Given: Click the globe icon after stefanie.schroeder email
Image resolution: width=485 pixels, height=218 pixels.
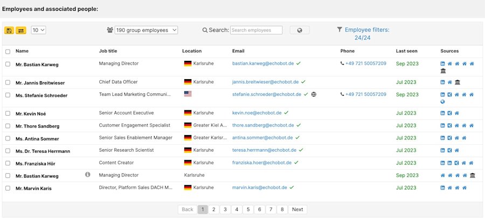Looking at the screenshot, I should pos(314,95).
